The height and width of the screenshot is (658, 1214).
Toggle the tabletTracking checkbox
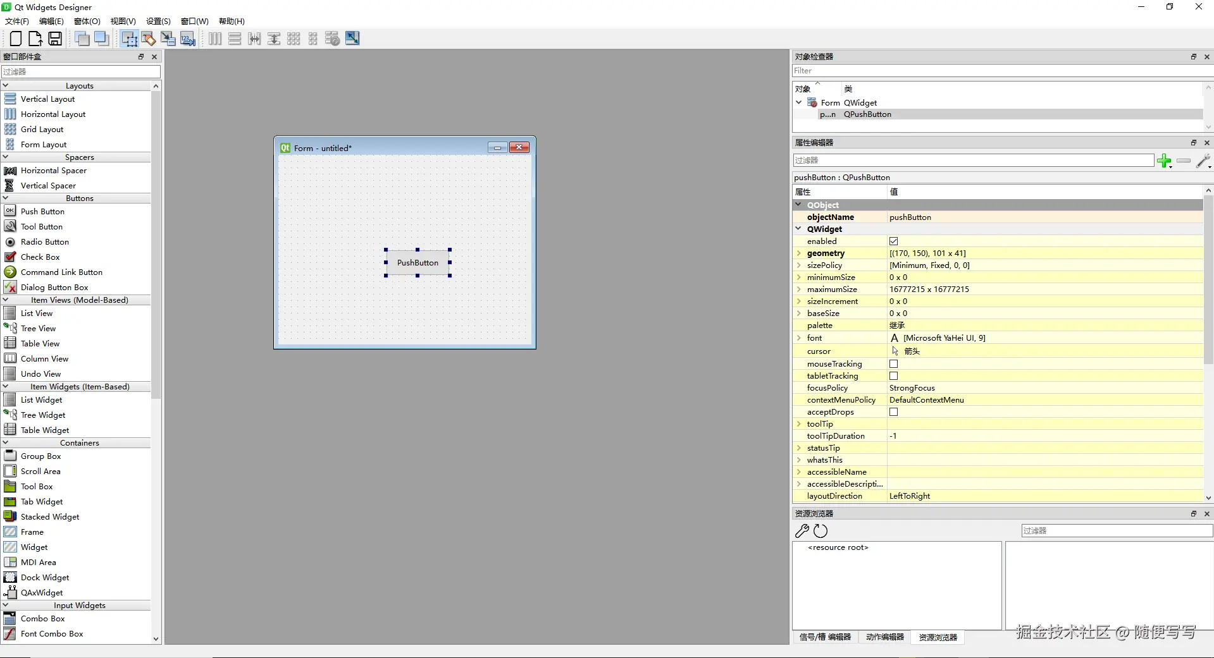coord(894,376)
